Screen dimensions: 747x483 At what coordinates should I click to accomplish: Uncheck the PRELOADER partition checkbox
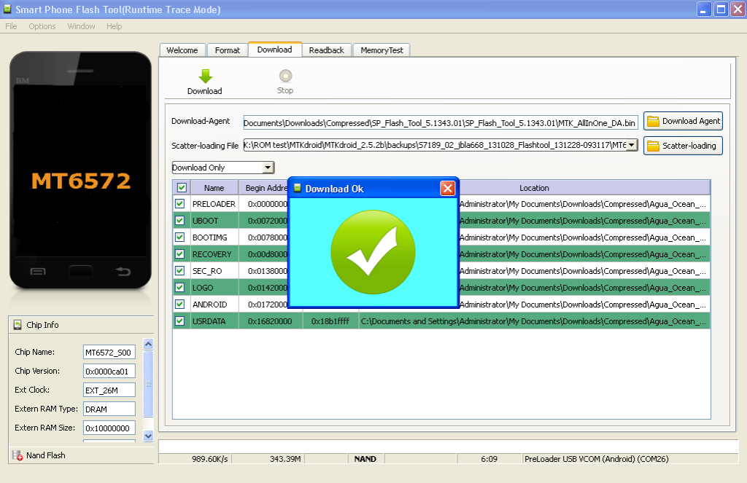tap(179, 203)
